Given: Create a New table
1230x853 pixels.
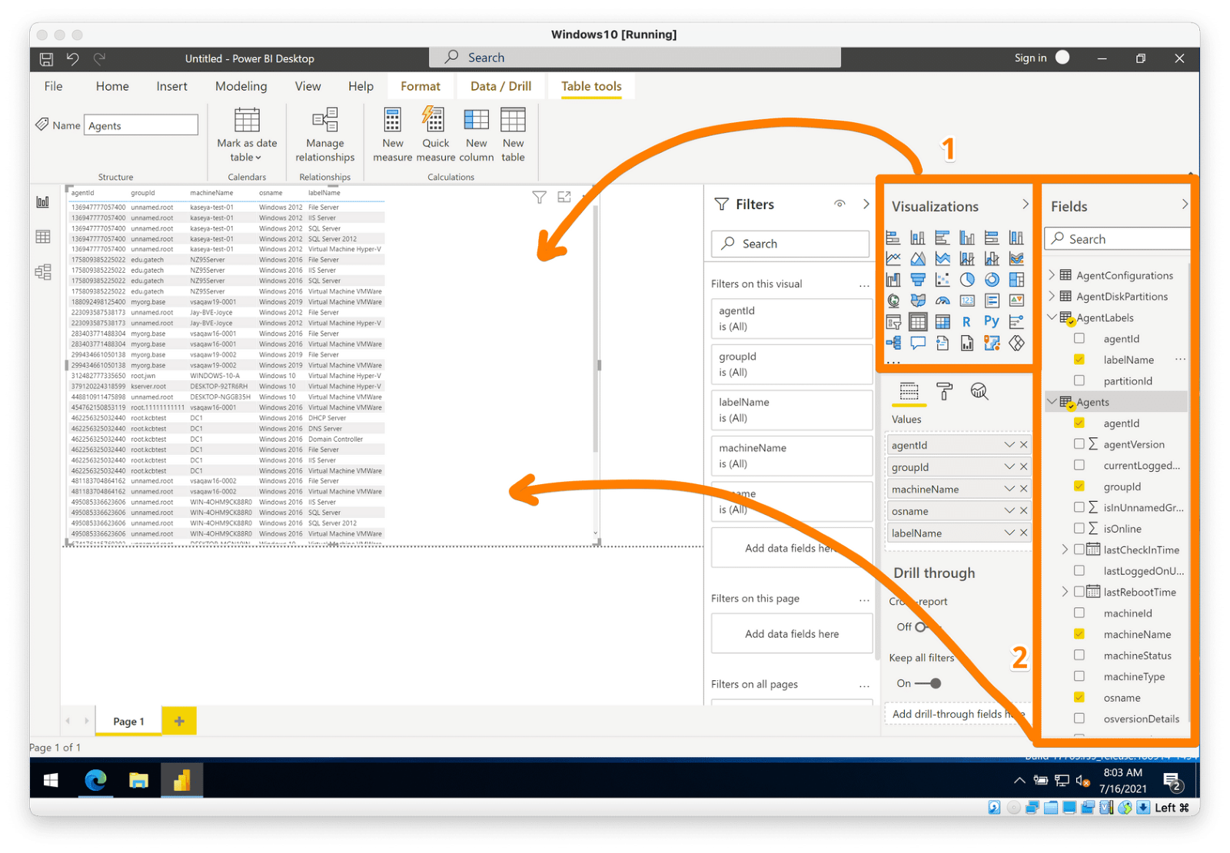Looking at the screenshot, I should (513, 135).
